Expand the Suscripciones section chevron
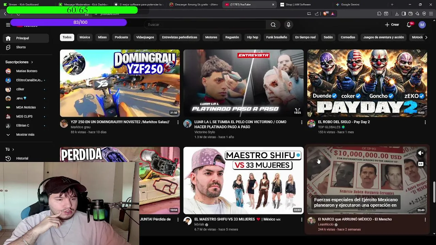 32,62
